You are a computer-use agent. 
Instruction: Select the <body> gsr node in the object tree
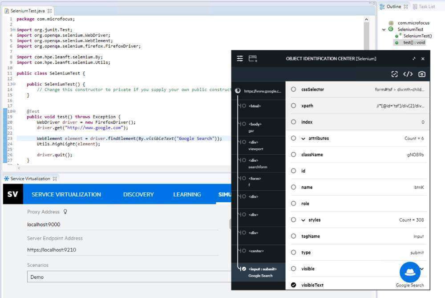coord(258,127)
